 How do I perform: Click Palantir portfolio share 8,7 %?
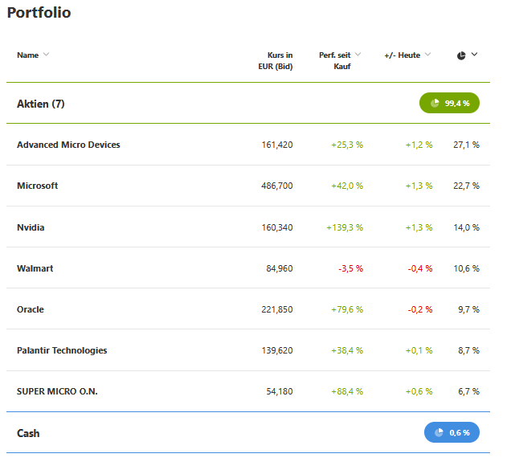tap(468, 350)
